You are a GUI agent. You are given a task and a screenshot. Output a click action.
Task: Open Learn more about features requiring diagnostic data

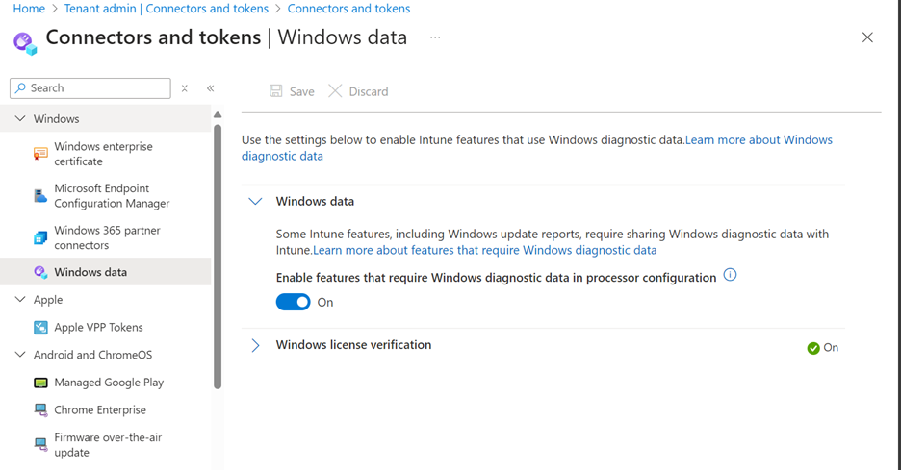pos(485,250)
